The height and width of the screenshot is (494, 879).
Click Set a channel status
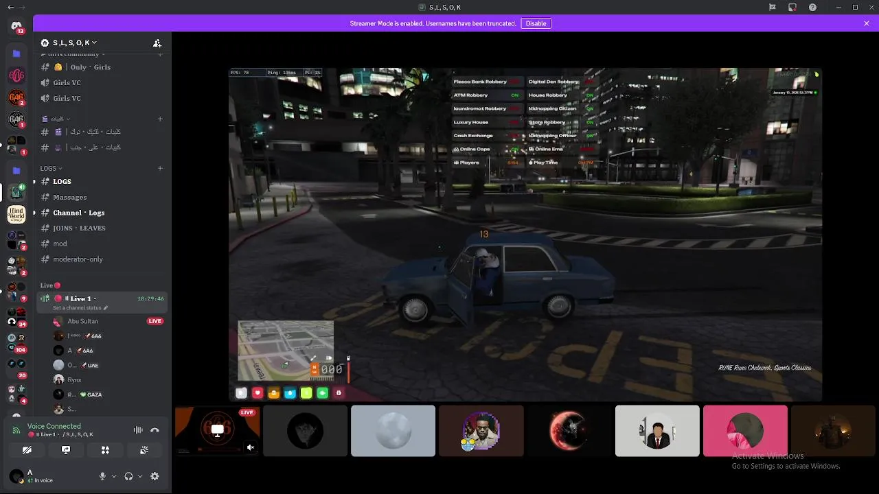pyautogui.click(x=80, y=308)
